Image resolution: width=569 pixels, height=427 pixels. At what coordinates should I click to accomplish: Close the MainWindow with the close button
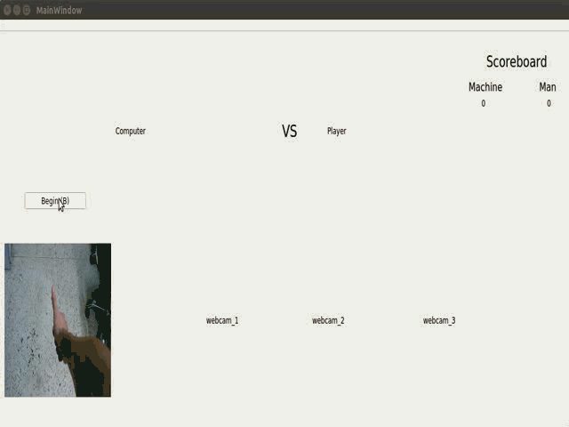click(7, 10)
